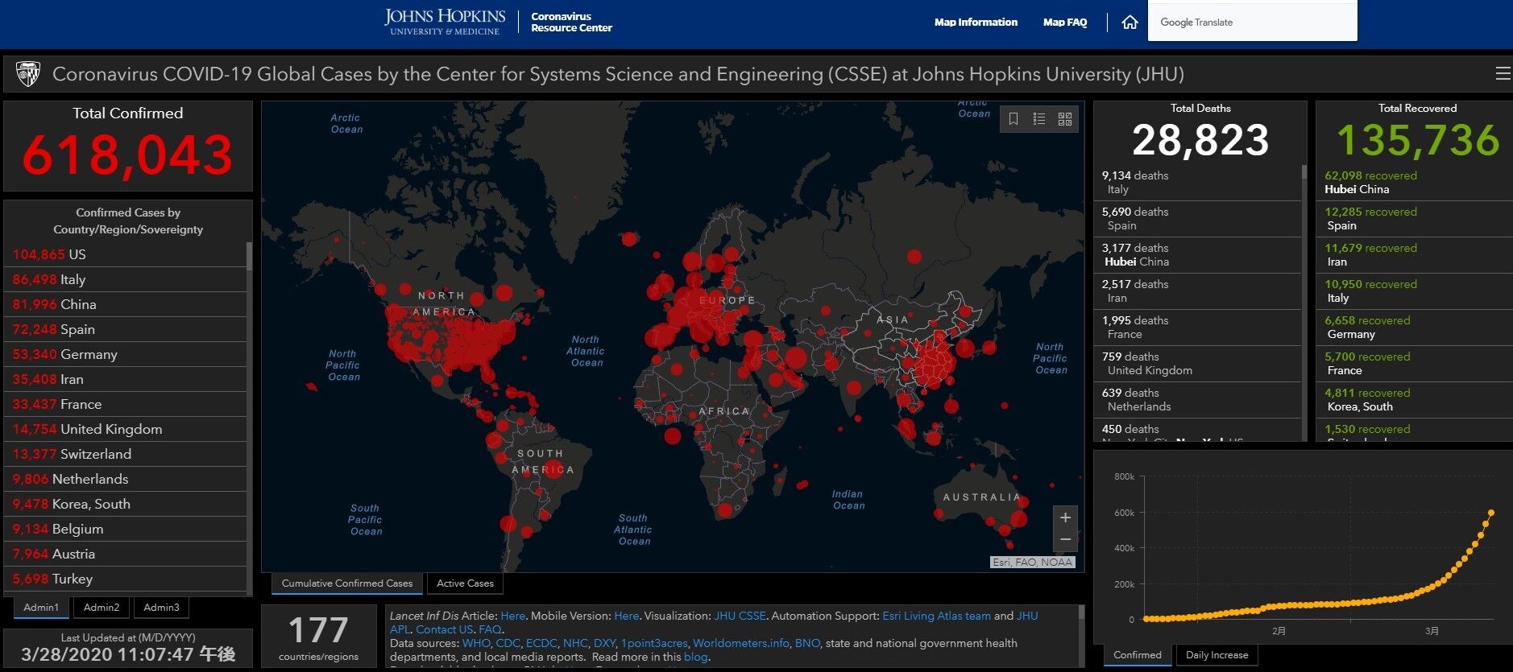This screenshot has width=1513, height=672.
Task: Select Turkey row with 5,698 cases
Action: click(x=126, y=579)
